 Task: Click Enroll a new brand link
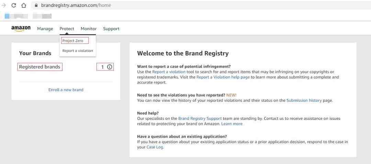[66, 90]
